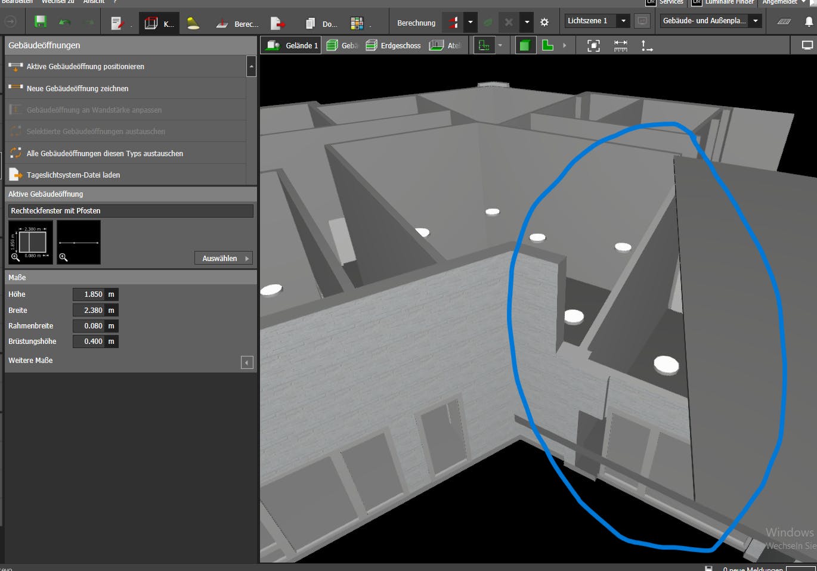Open the luminaire (light) mode icon
The width and height of the screenshot is (817, 571).
point(193,23)
